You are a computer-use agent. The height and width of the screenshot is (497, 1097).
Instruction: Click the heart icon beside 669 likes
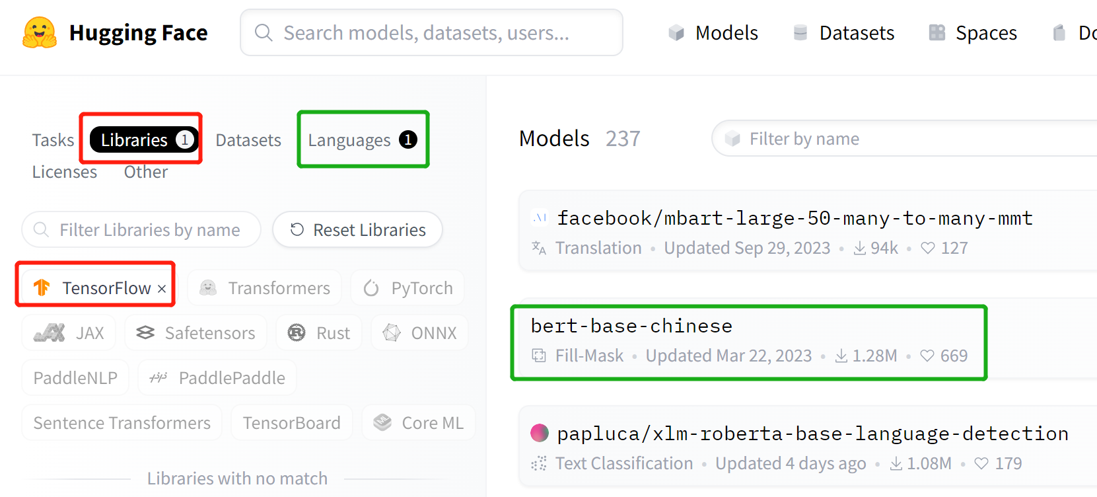tap(927, 356)
